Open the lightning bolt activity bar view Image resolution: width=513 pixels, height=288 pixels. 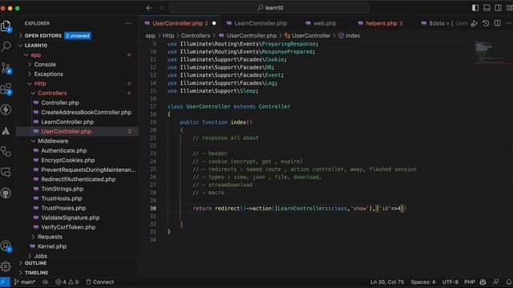tap(6, 110)
